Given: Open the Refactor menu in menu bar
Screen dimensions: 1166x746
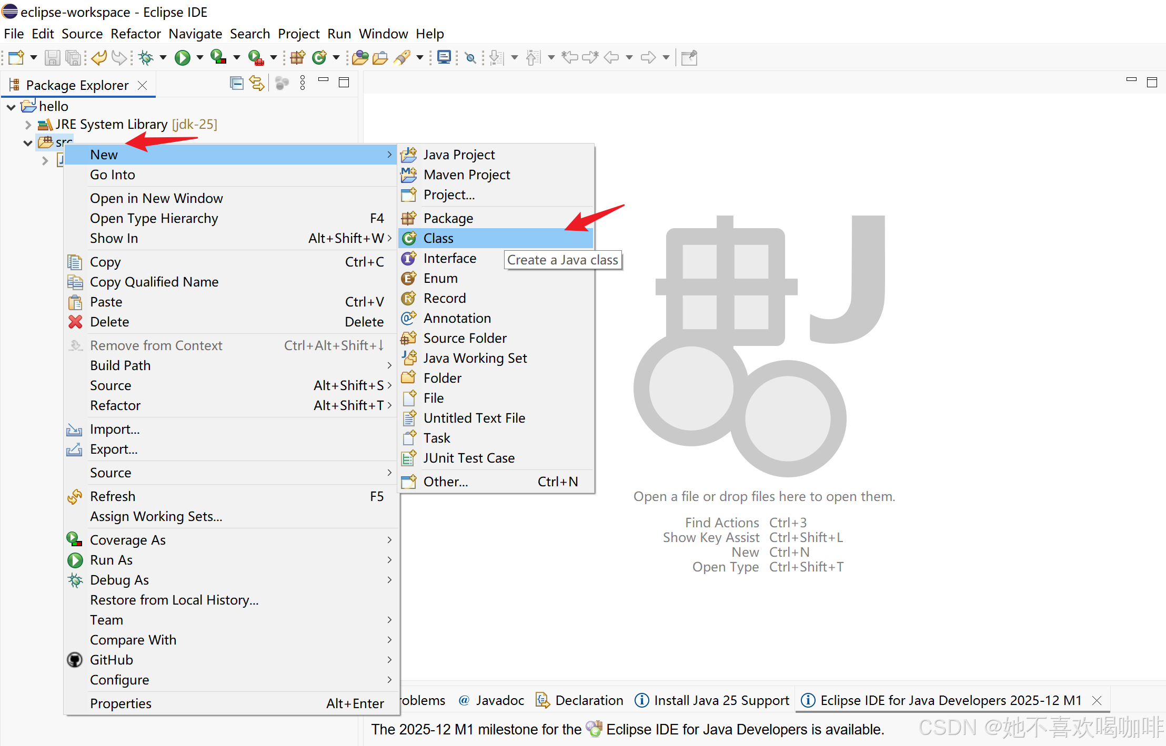Looking at the screenshot, I should (x=135, y=34).
